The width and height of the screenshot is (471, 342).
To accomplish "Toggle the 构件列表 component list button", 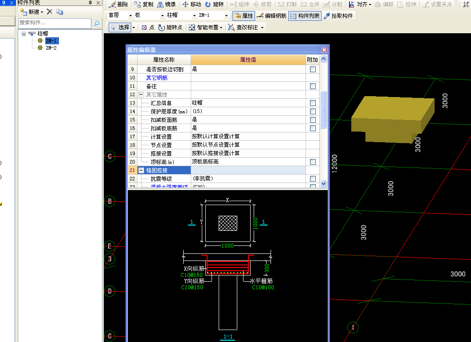I will click(305, 16).
